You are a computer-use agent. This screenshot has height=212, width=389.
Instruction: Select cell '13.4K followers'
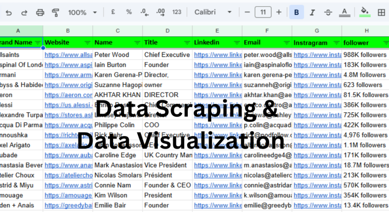[365, 205]
